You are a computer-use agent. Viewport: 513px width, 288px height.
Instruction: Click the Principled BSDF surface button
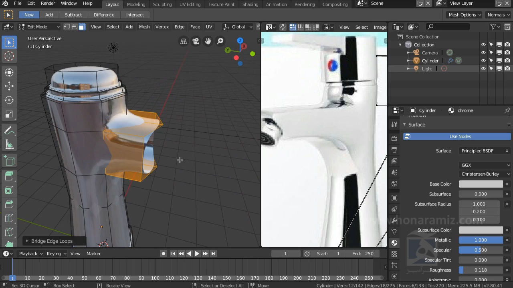coord(481,151)
